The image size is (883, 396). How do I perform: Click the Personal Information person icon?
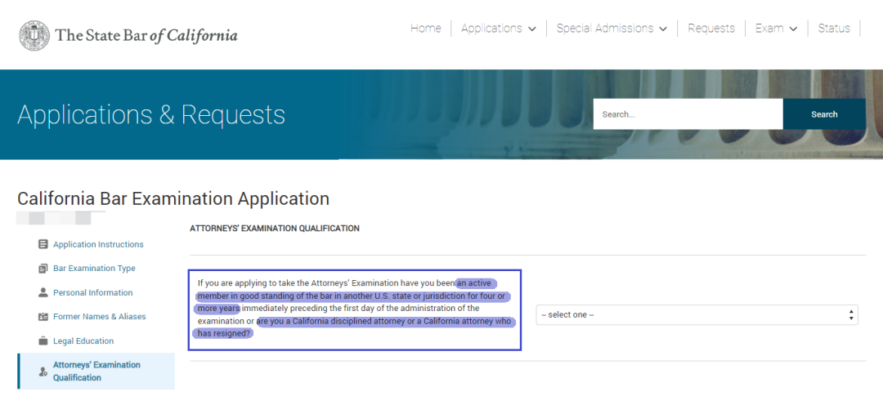[43, 292]
